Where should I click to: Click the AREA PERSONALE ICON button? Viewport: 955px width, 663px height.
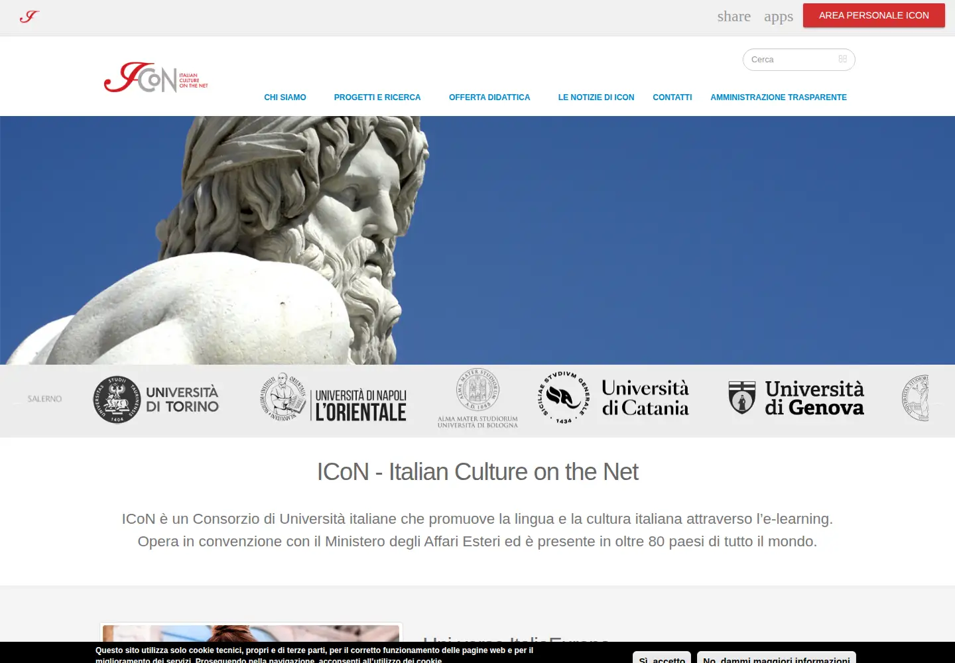(874, 15)
